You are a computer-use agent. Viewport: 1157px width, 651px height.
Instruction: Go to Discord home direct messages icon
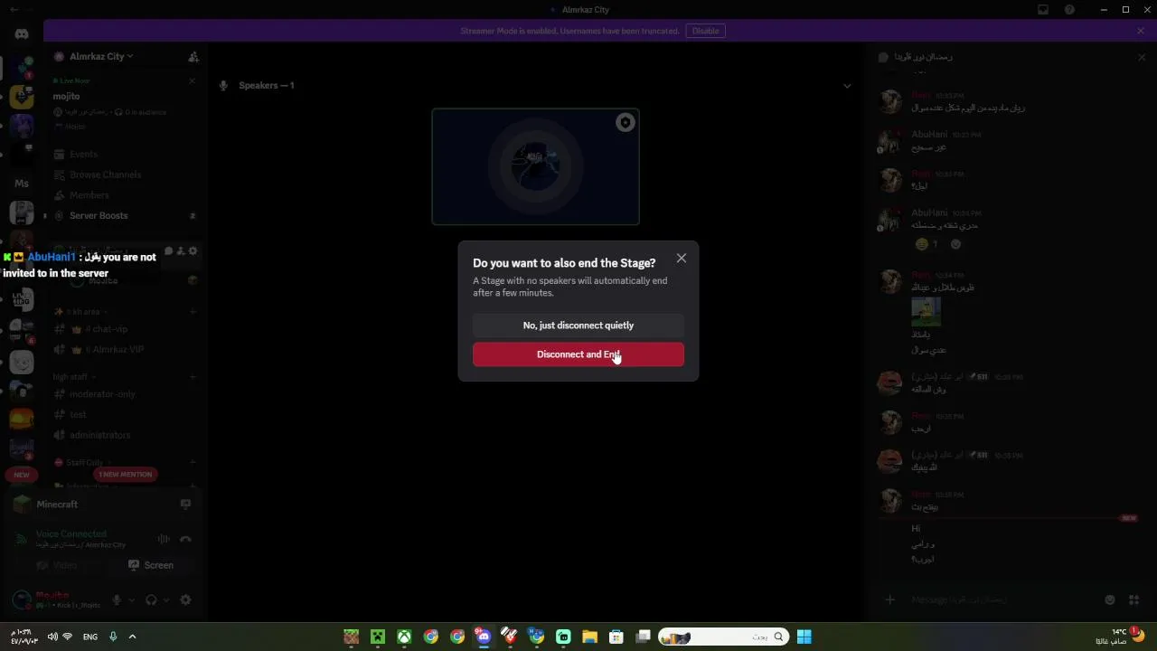click(22, 33)
